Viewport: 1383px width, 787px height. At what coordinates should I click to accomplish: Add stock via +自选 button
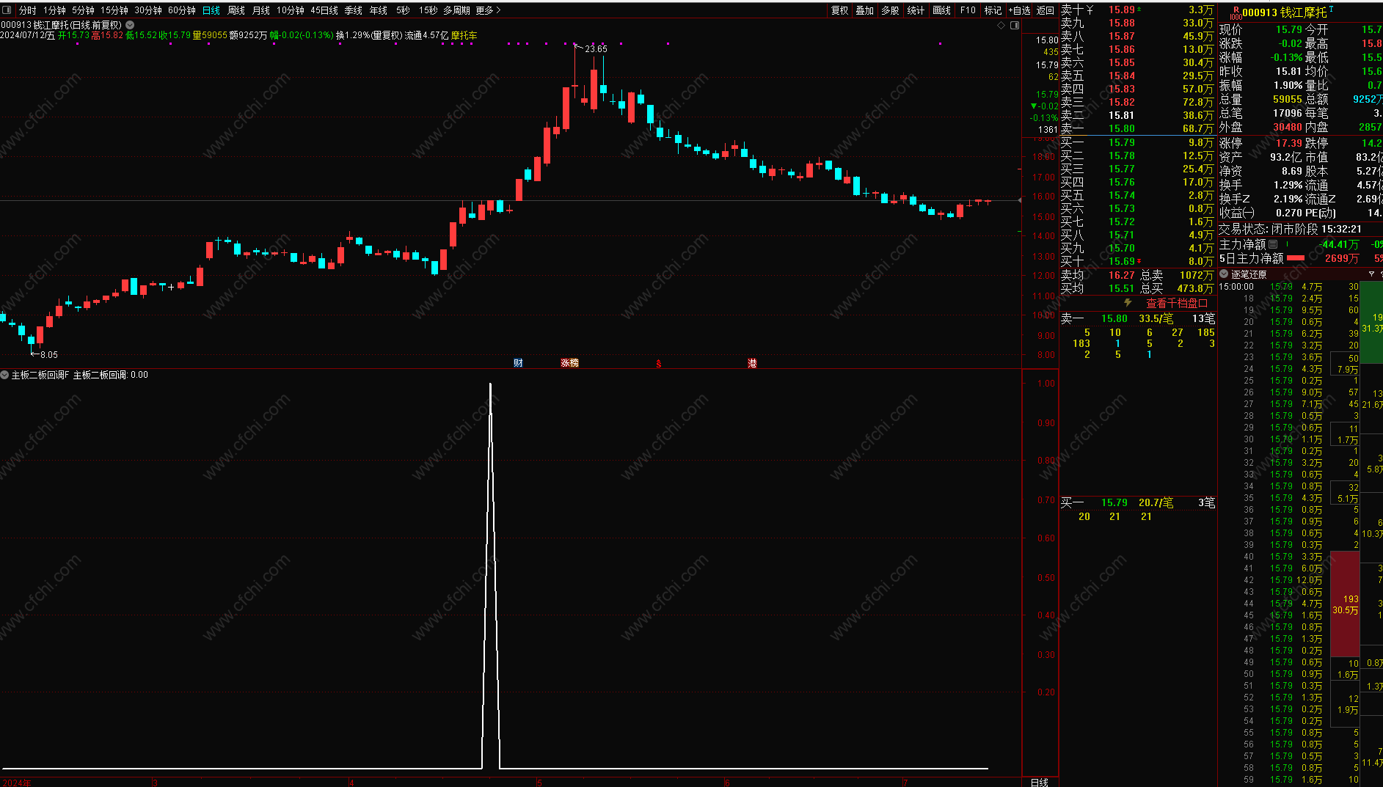point(1019,10)
